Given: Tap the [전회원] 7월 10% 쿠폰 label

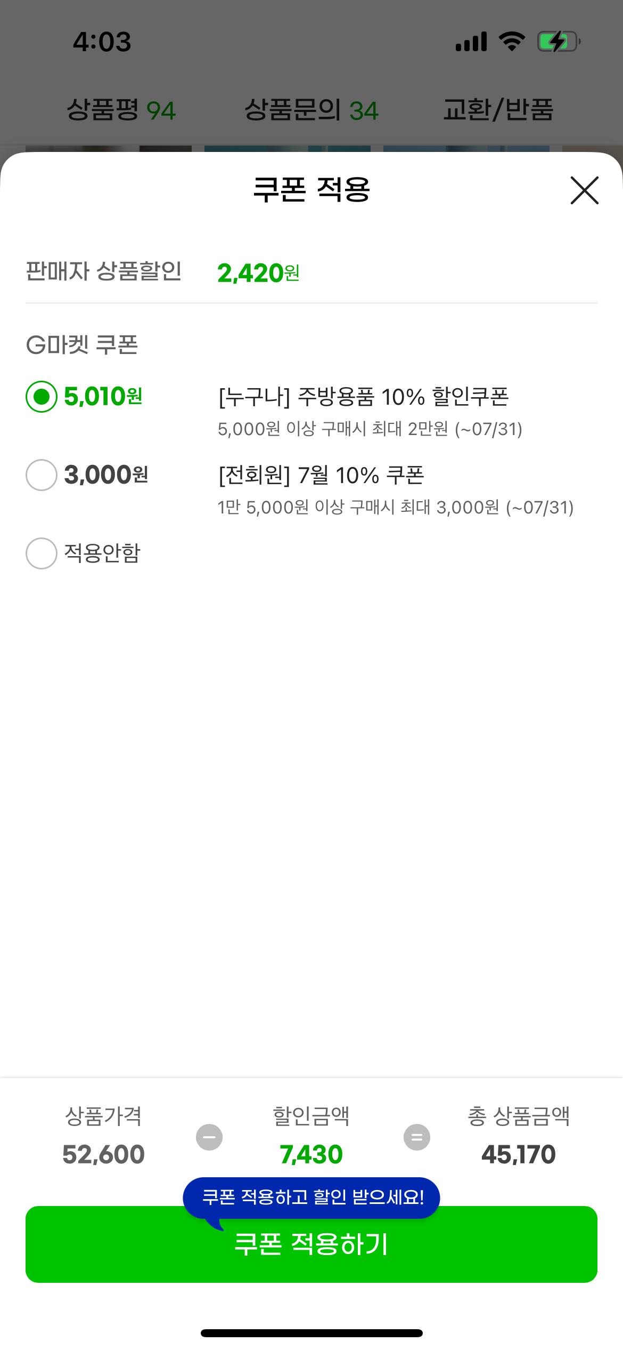Looking at the screenshot, I should pos(321,475).
